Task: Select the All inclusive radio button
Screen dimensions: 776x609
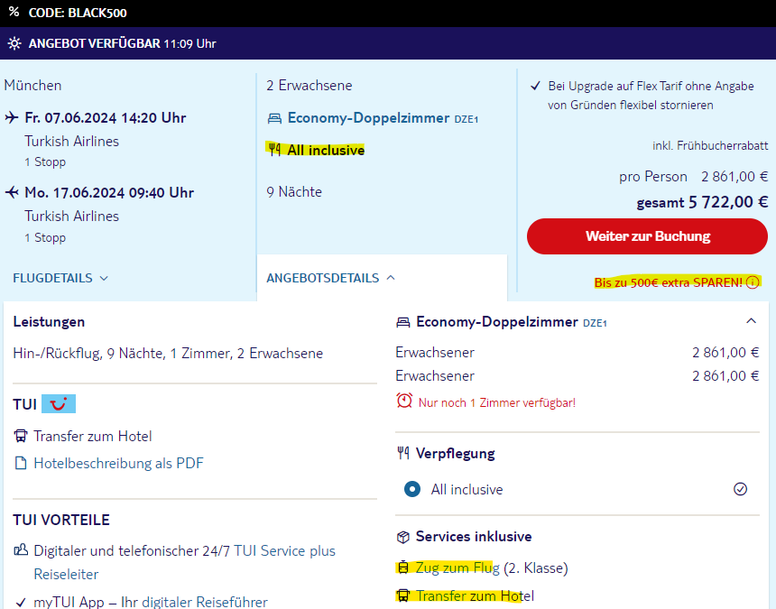Action: tap(412, 489)
